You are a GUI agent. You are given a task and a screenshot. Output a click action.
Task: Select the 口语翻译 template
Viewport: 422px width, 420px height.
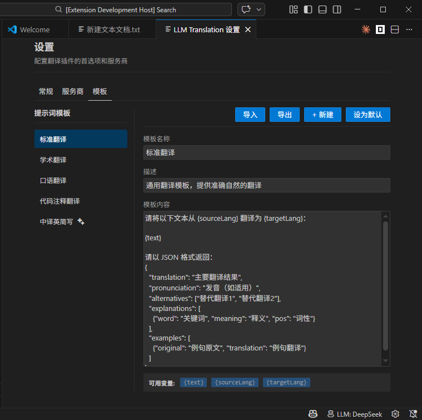(81, 180)
